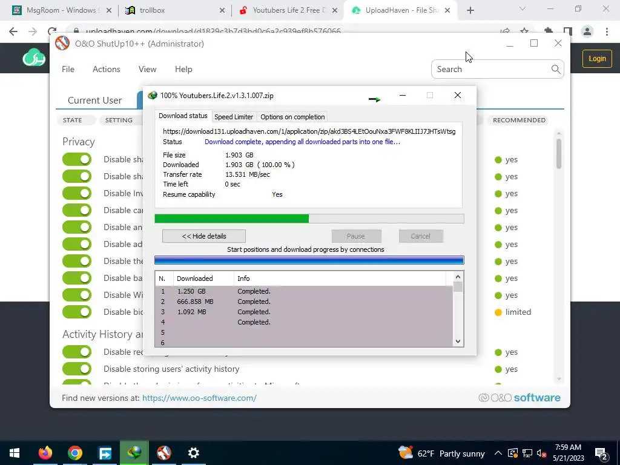This screenshot has width=620, height=465.
Task: Click the muted volume tray icon
Action: pos(541,453)
